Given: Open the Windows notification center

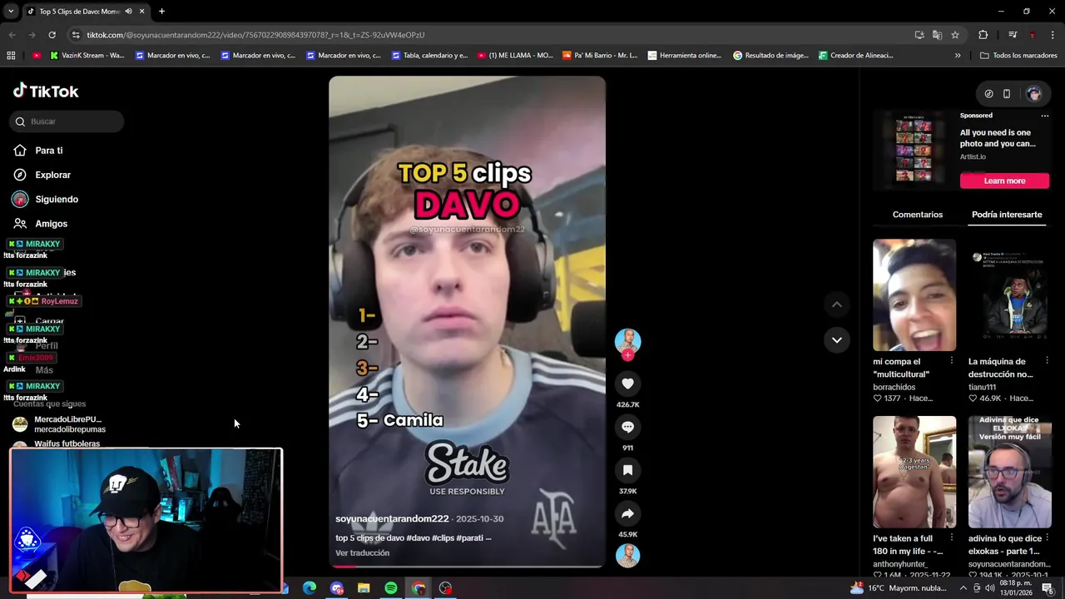Looking at the screenshot, I should coord(1048,588).
